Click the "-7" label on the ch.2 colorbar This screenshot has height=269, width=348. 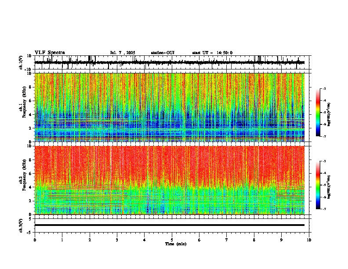click(x=324, y=209)
